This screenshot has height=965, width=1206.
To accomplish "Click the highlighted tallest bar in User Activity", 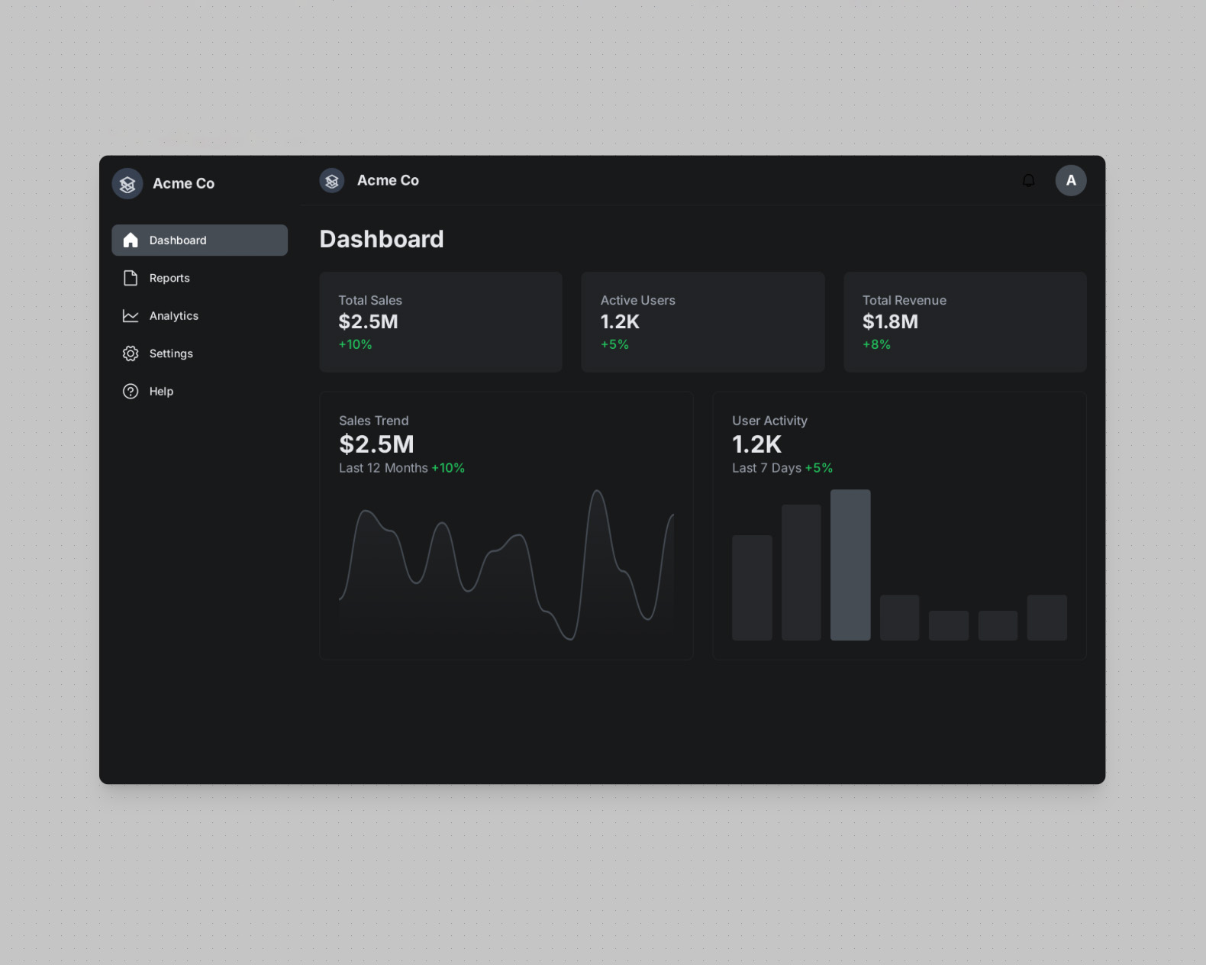I will [850, 565].
